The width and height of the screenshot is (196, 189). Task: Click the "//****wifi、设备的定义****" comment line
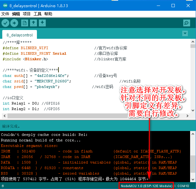point(30,70)
